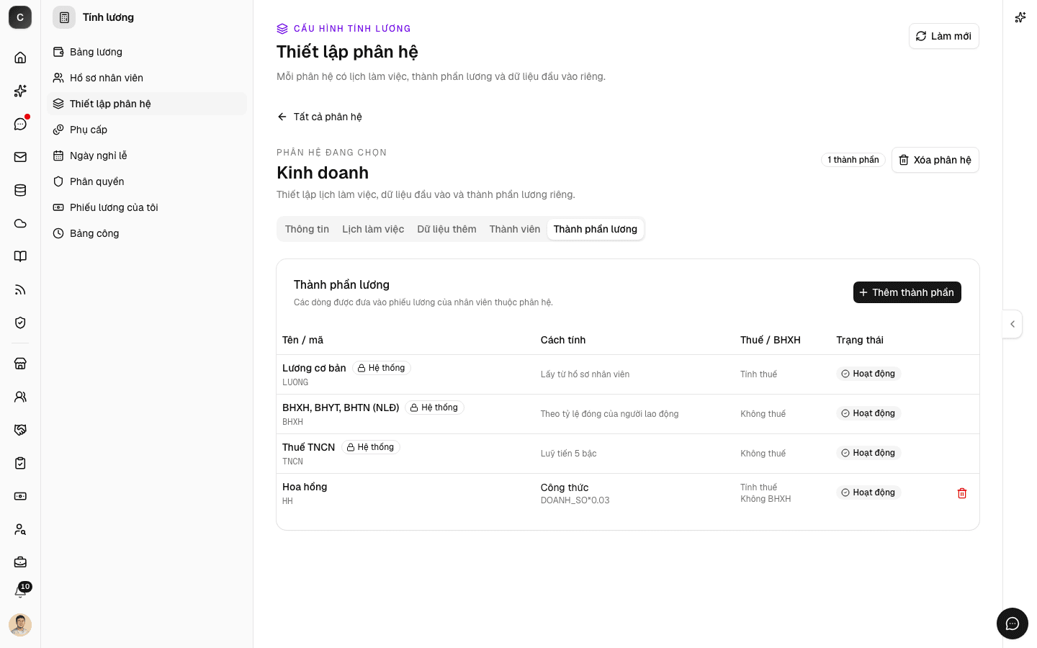Open the handshake icon in left rail
This screenshot has width=1037, height=648.
coord(20,430)
